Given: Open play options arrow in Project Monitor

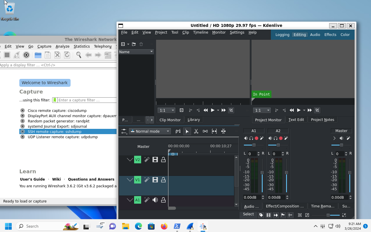Looking at the screenshot, I should click(x=304, y=110).
